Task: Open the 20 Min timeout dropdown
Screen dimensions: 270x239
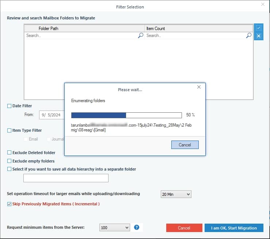Action: [176, 194]
